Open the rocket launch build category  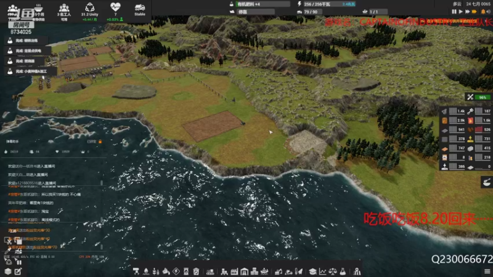tap(299, 271)
